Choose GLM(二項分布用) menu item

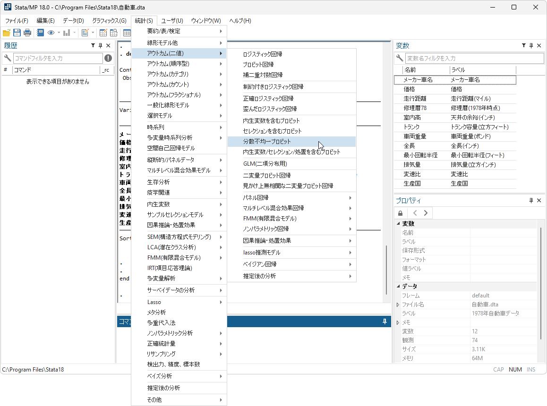291,164
